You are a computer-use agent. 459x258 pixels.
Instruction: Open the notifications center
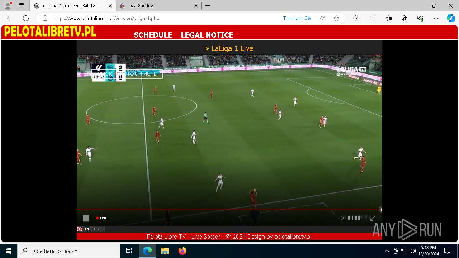(x=447, y=251)
